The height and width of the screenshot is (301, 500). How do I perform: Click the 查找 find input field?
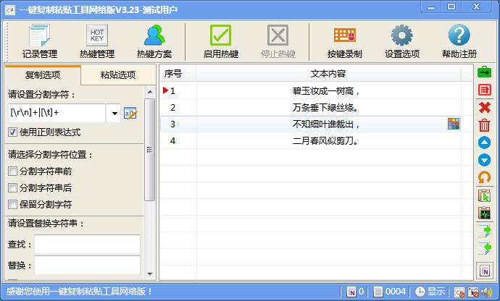pyautogui.click(x=87, y=244)
